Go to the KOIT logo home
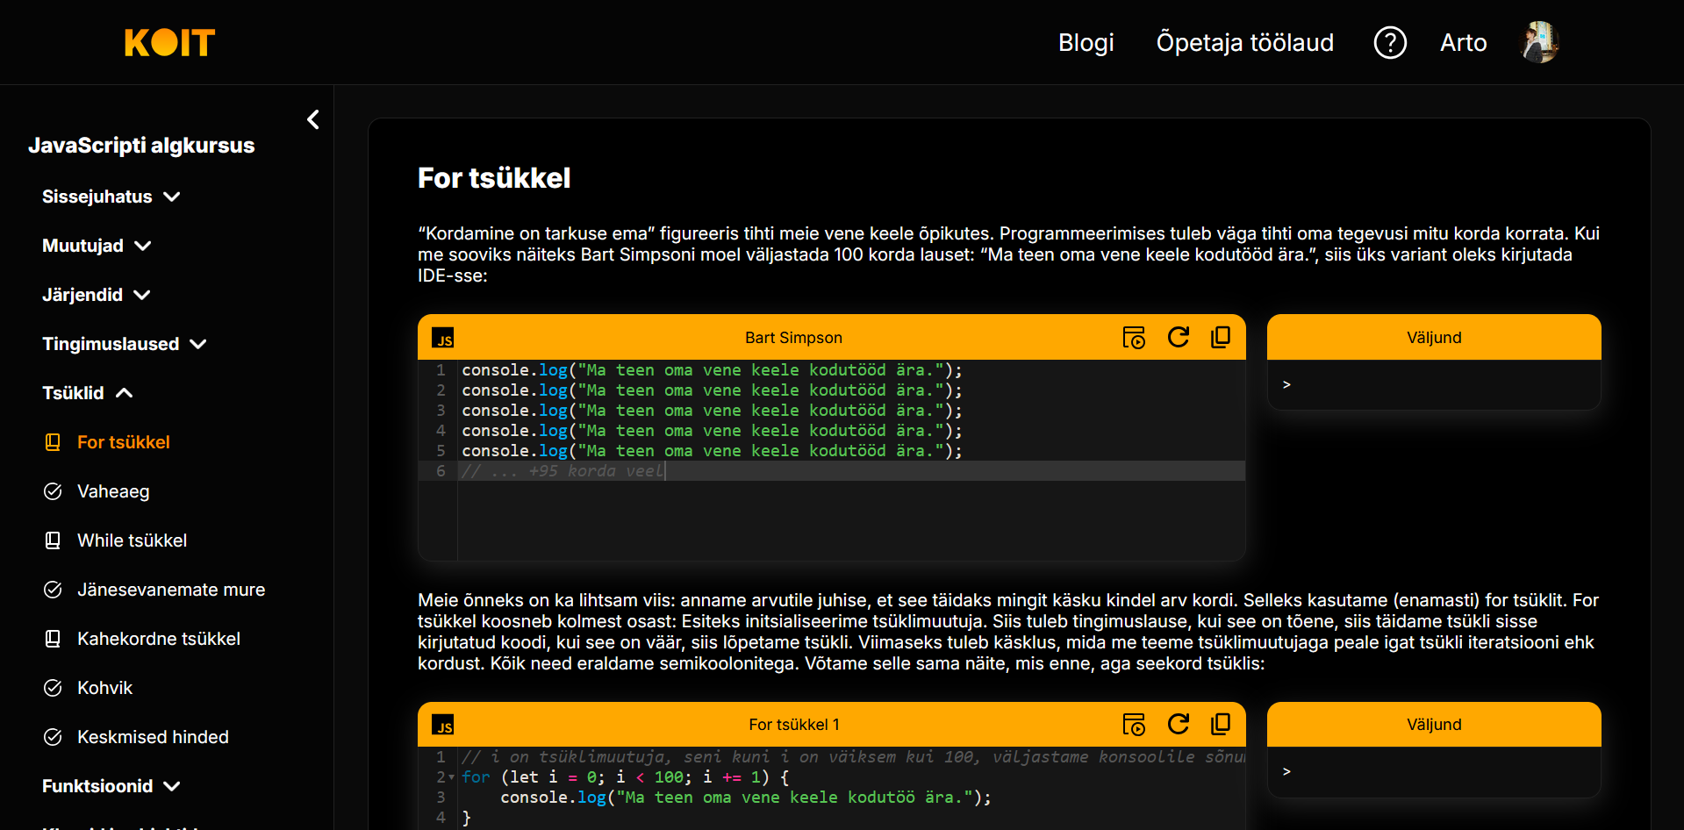This screenshot has height=830, width=1684. coord(169,43)
